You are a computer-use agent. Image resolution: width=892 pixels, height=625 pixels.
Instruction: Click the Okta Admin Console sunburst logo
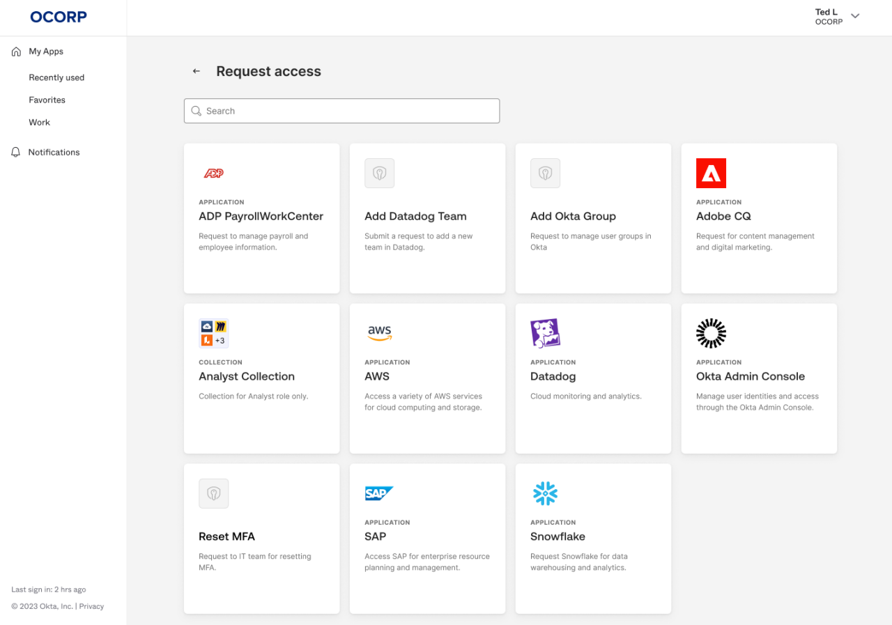click(711, 334)
